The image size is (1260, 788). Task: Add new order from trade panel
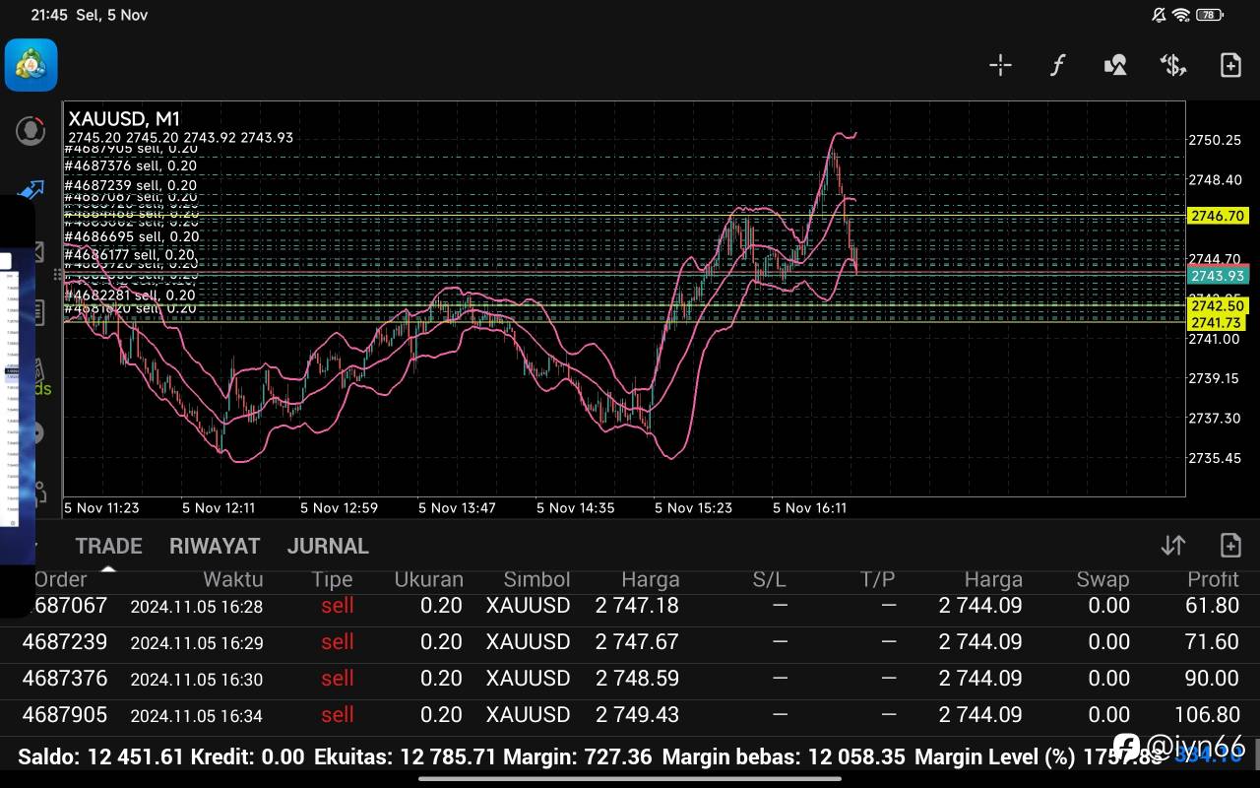click(1230, 545)
